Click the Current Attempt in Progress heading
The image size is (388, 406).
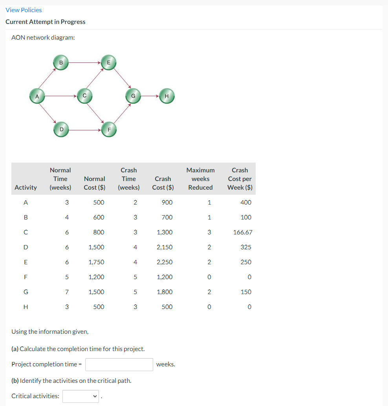(46, 22)
